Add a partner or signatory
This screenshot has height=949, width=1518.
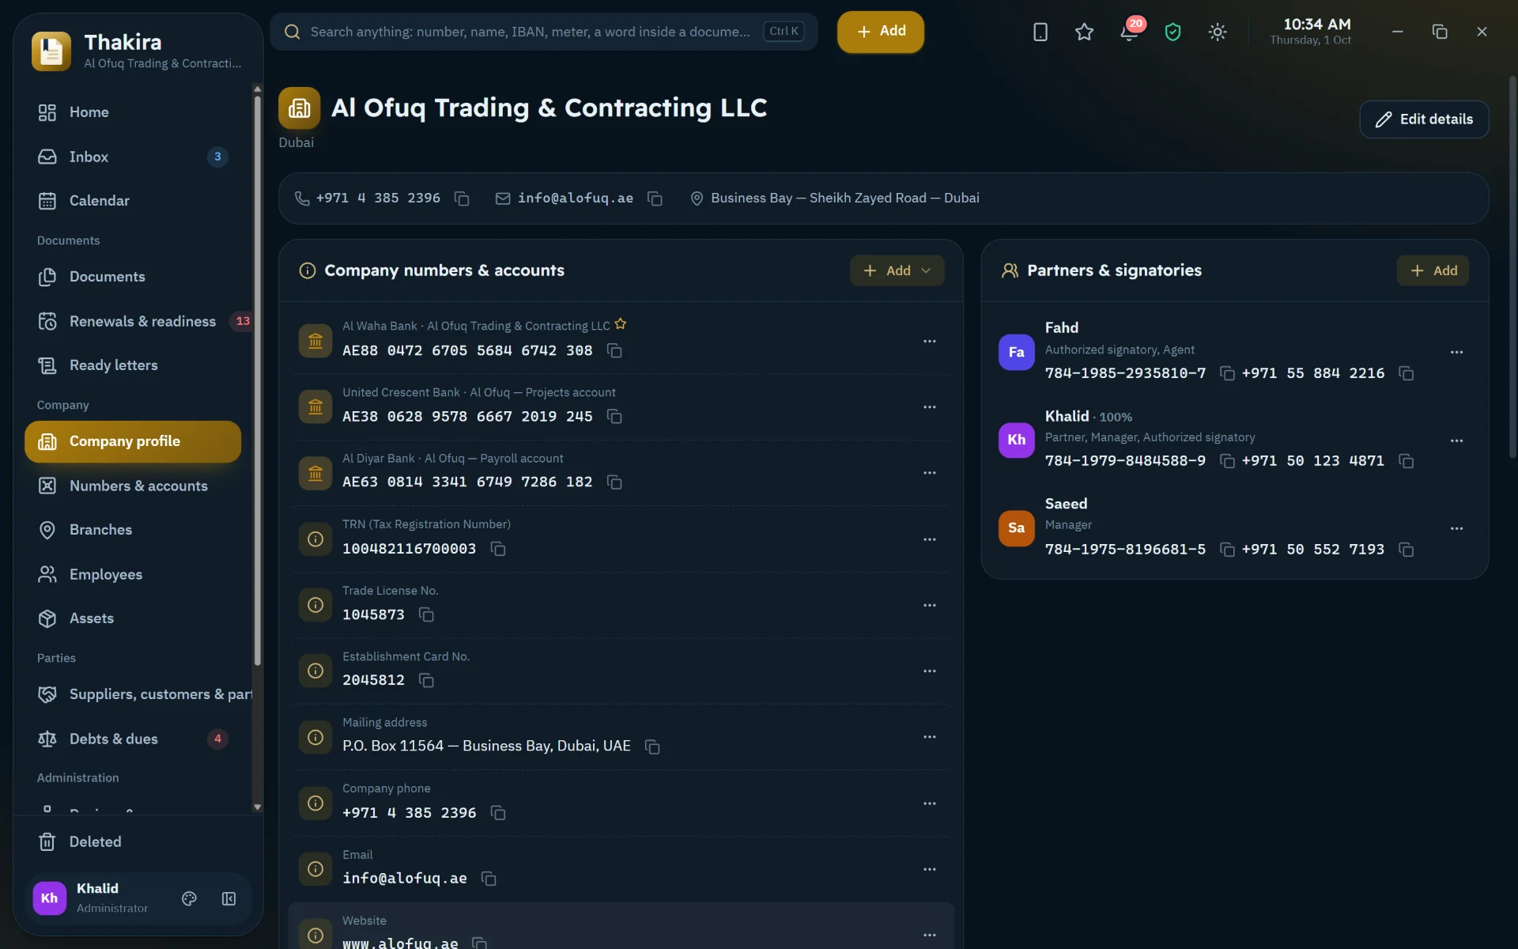(1433, 270)
